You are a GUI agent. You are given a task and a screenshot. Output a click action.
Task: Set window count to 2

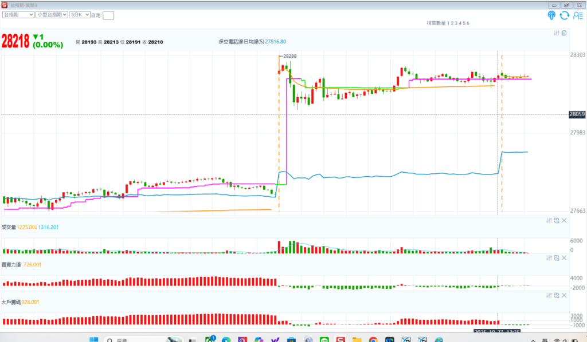click(x=452, y=23)
